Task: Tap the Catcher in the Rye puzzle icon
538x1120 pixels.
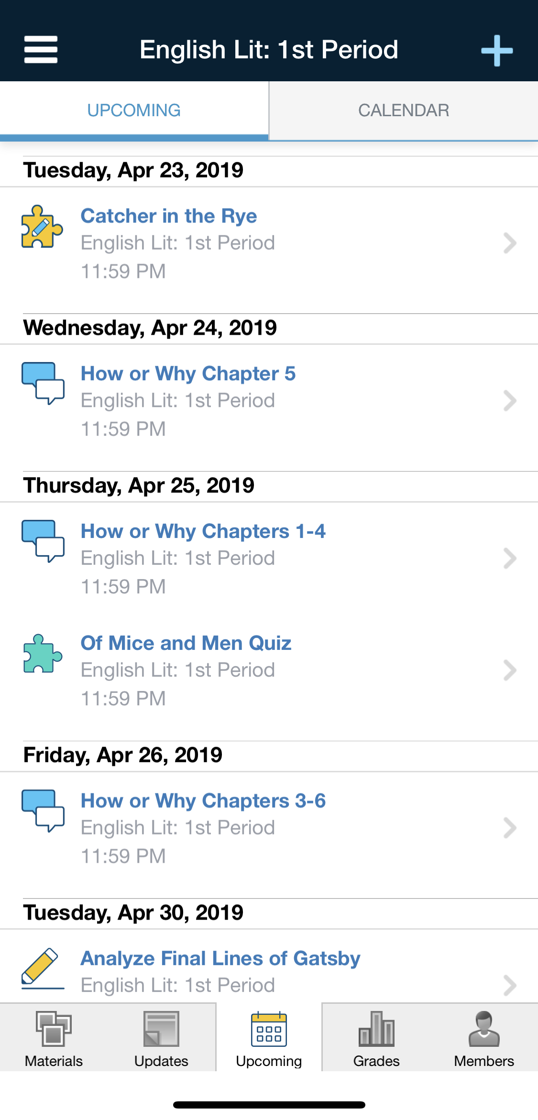Action: [x=42, y=227]
